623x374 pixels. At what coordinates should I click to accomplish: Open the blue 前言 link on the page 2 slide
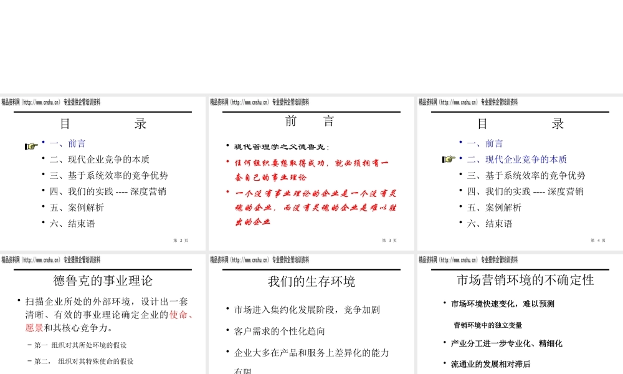77,143
